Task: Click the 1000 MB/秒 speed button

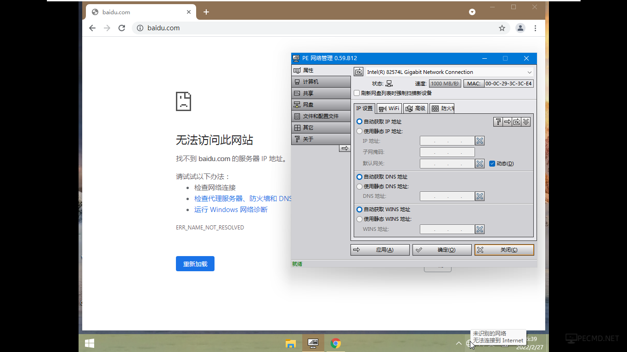Action: tap(445, 84)
